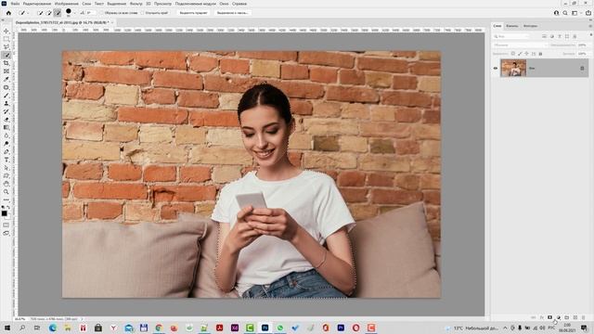Select the Clone Stamp tool

[x=6, y=103]
